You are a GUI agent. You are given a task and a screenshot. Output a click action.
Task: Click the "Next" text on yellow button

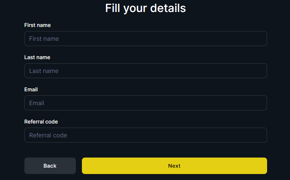click(x=174, y=166)
